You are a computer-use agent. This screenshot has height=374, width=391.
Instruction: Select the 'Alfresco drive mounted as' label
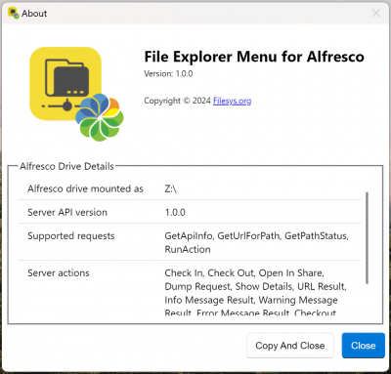coord(85,188)
